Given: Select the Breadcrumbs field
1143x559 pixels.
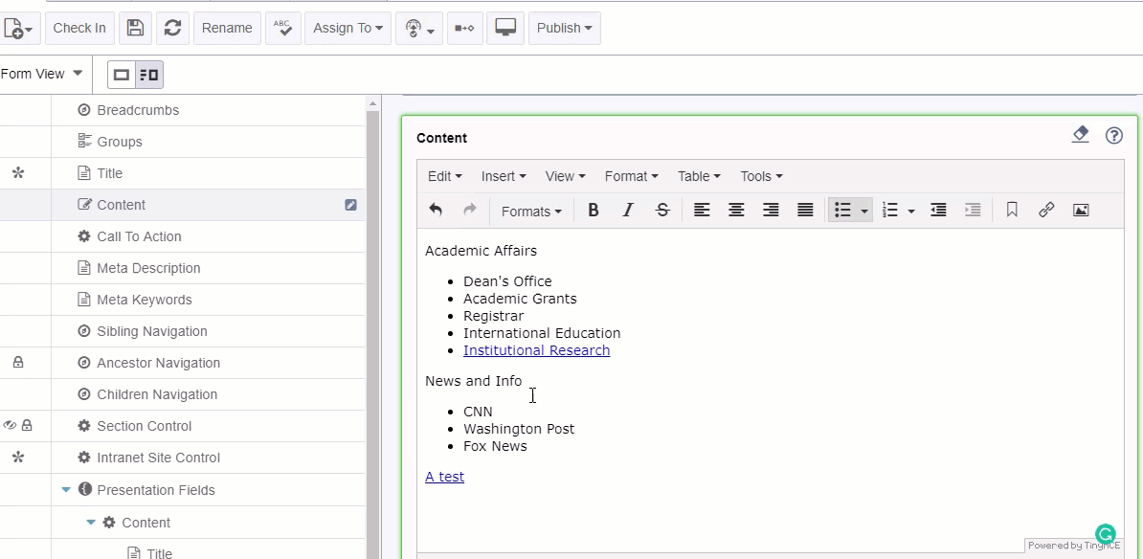Looking at the screenshot, I should point(138,110).
